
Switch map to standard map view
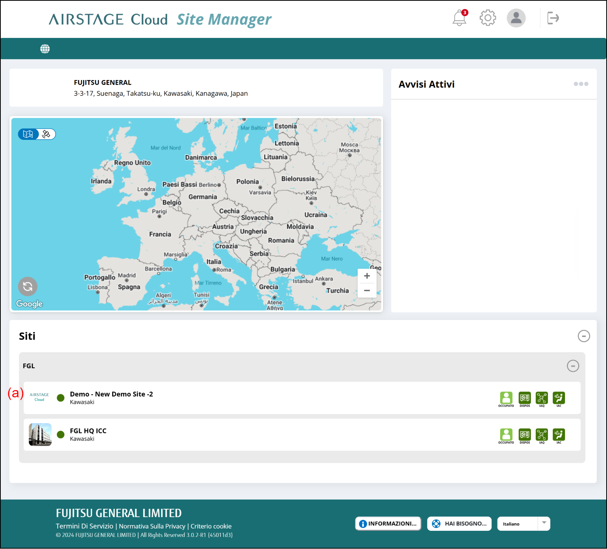(x=28, y=134)
